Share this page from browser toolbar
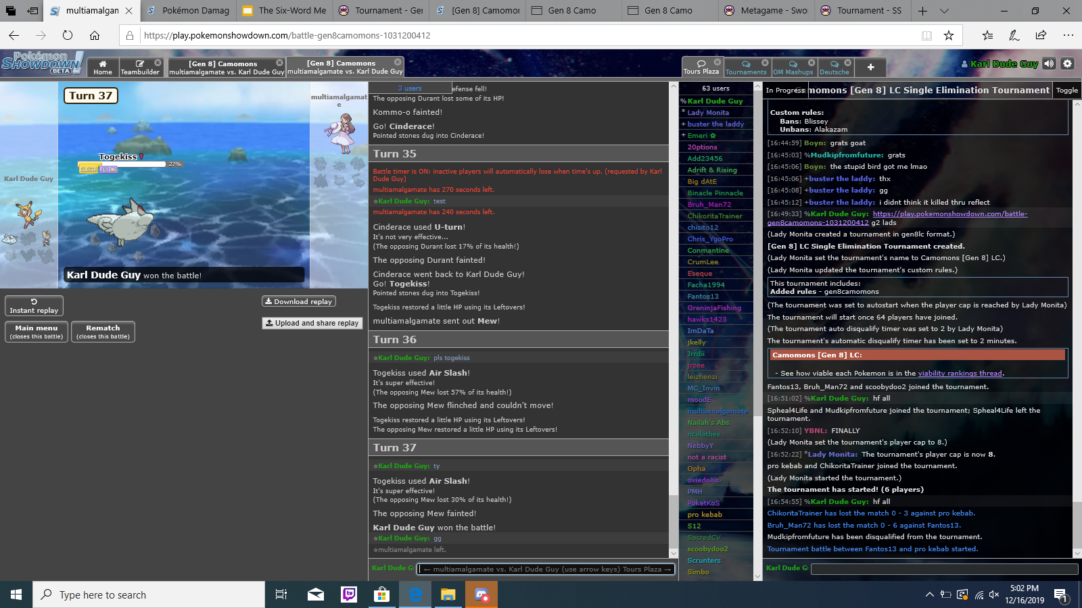The image size is (1082, 608). 1041,35
